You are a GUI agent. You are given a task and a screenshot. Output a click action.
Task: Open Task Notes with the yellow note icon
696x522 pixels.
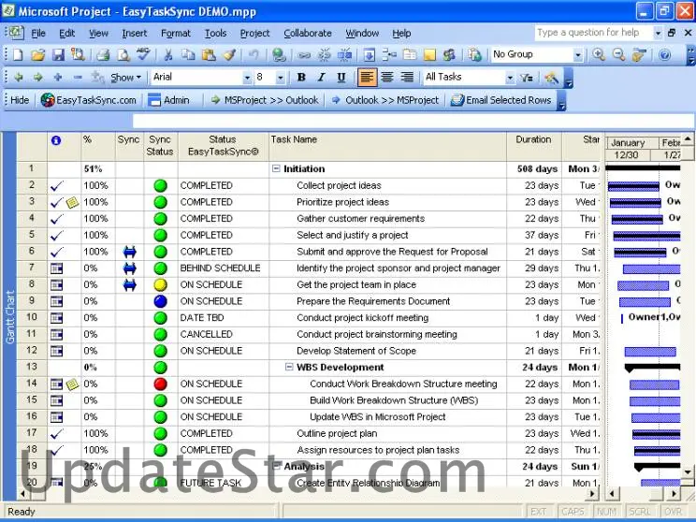pyautogui.click(x=429, y=55)
